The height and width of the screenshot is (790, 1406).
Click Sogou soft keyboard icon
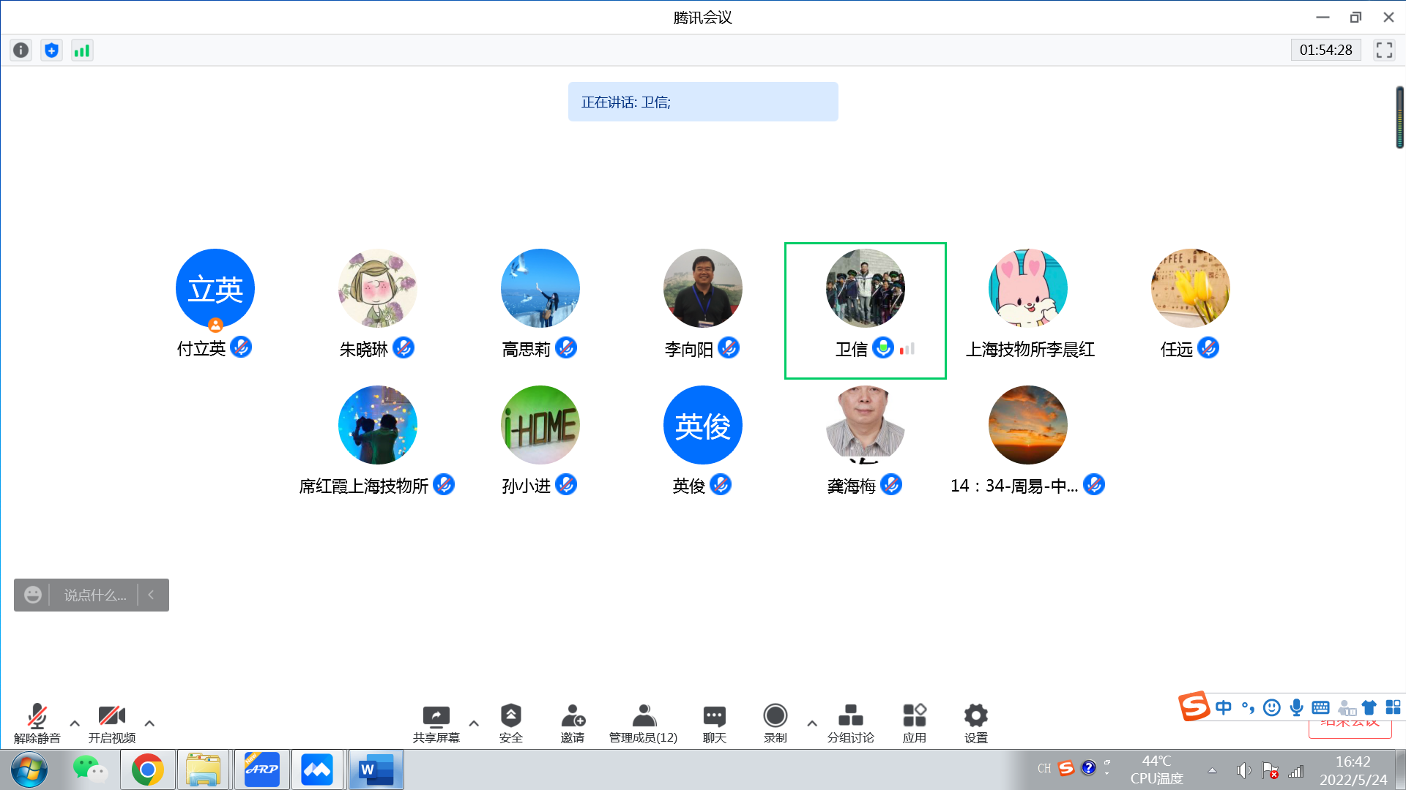pos(1321,707)
